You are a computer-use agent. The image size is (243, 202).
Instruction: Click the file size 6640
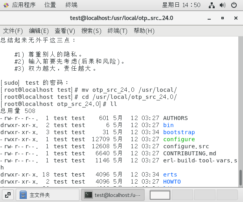tap(103, 153)
